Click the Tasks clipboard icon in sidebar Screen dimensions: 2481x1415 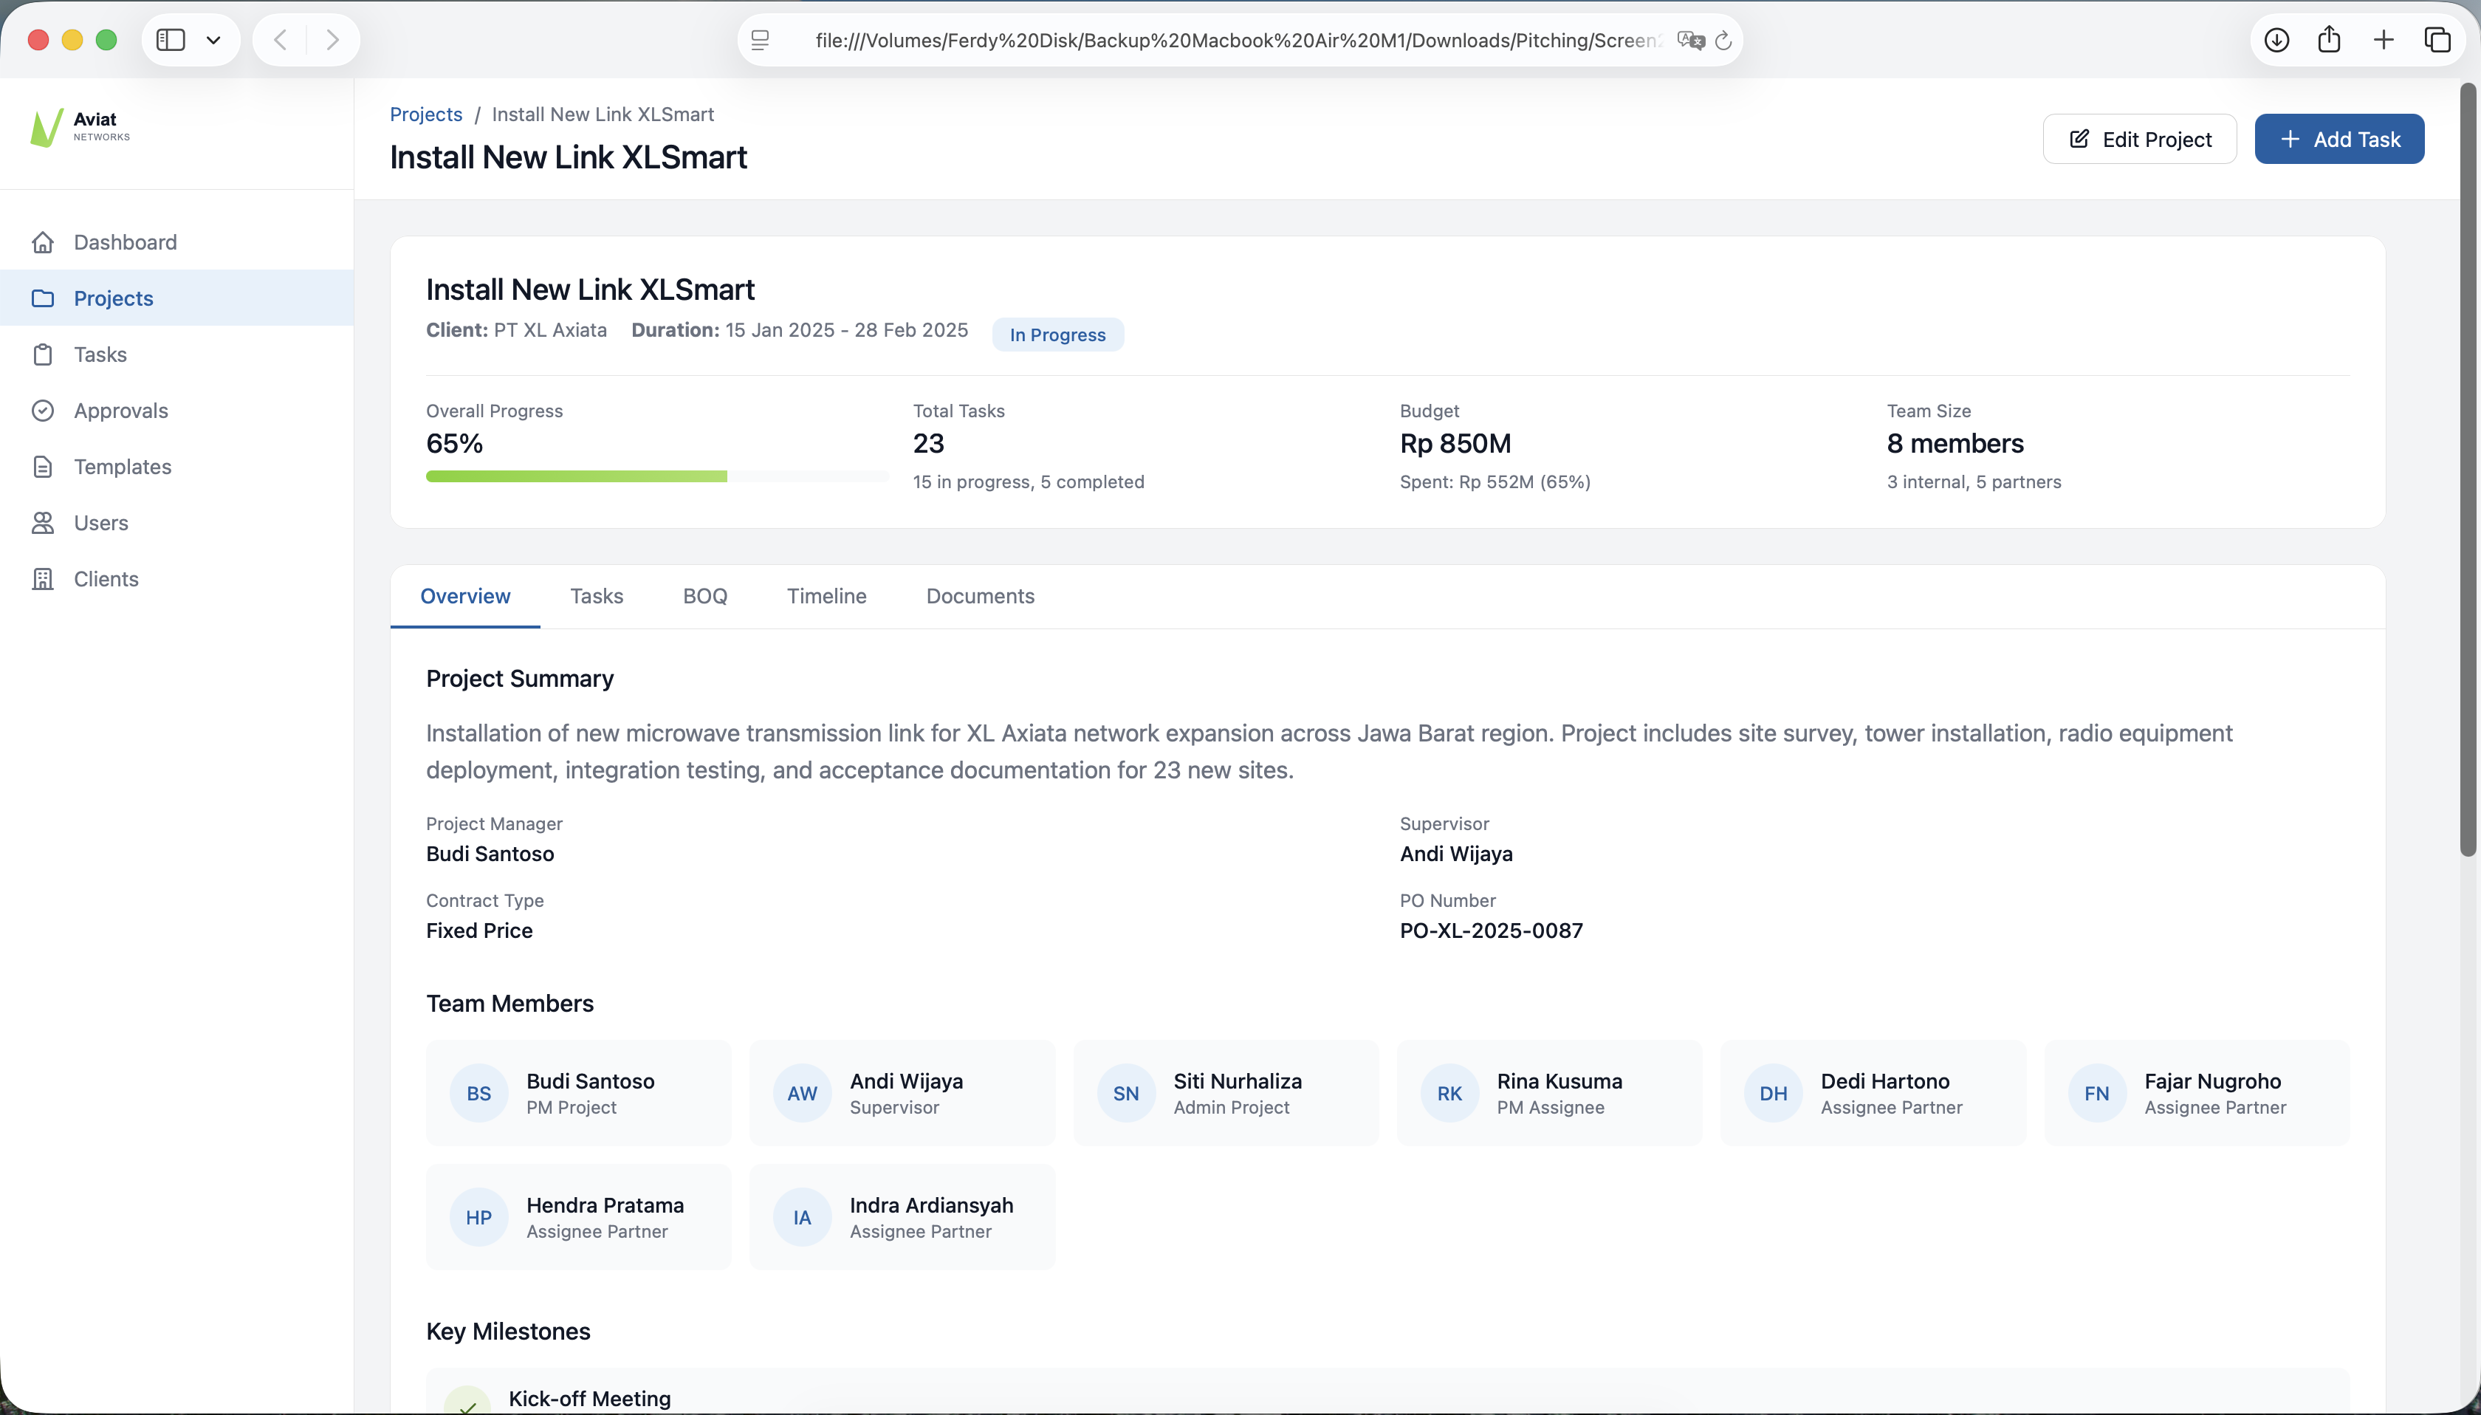pos(43,354)
